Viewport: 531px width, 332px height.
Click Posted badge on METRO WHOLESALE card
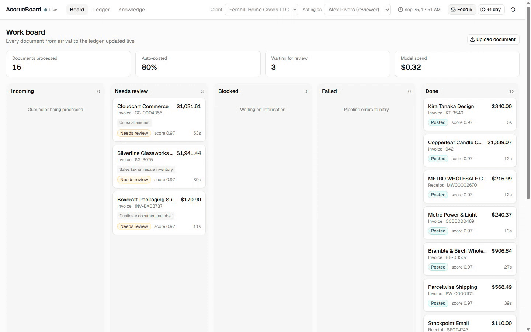(438, 195)
